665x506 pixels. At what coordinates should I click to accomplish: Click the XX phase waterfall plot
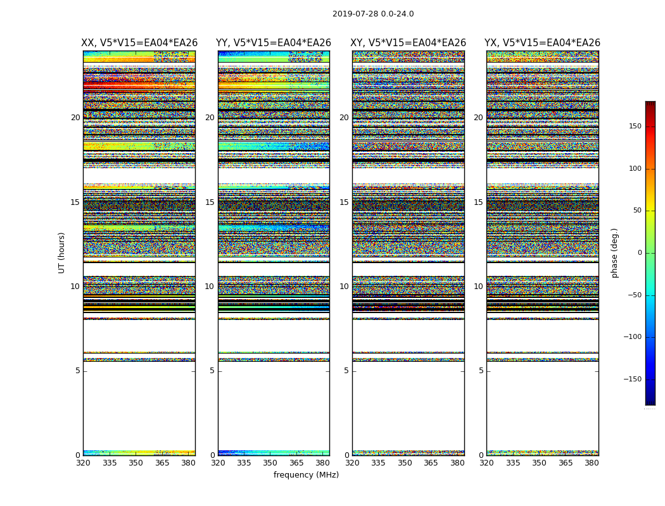(139, 253)
